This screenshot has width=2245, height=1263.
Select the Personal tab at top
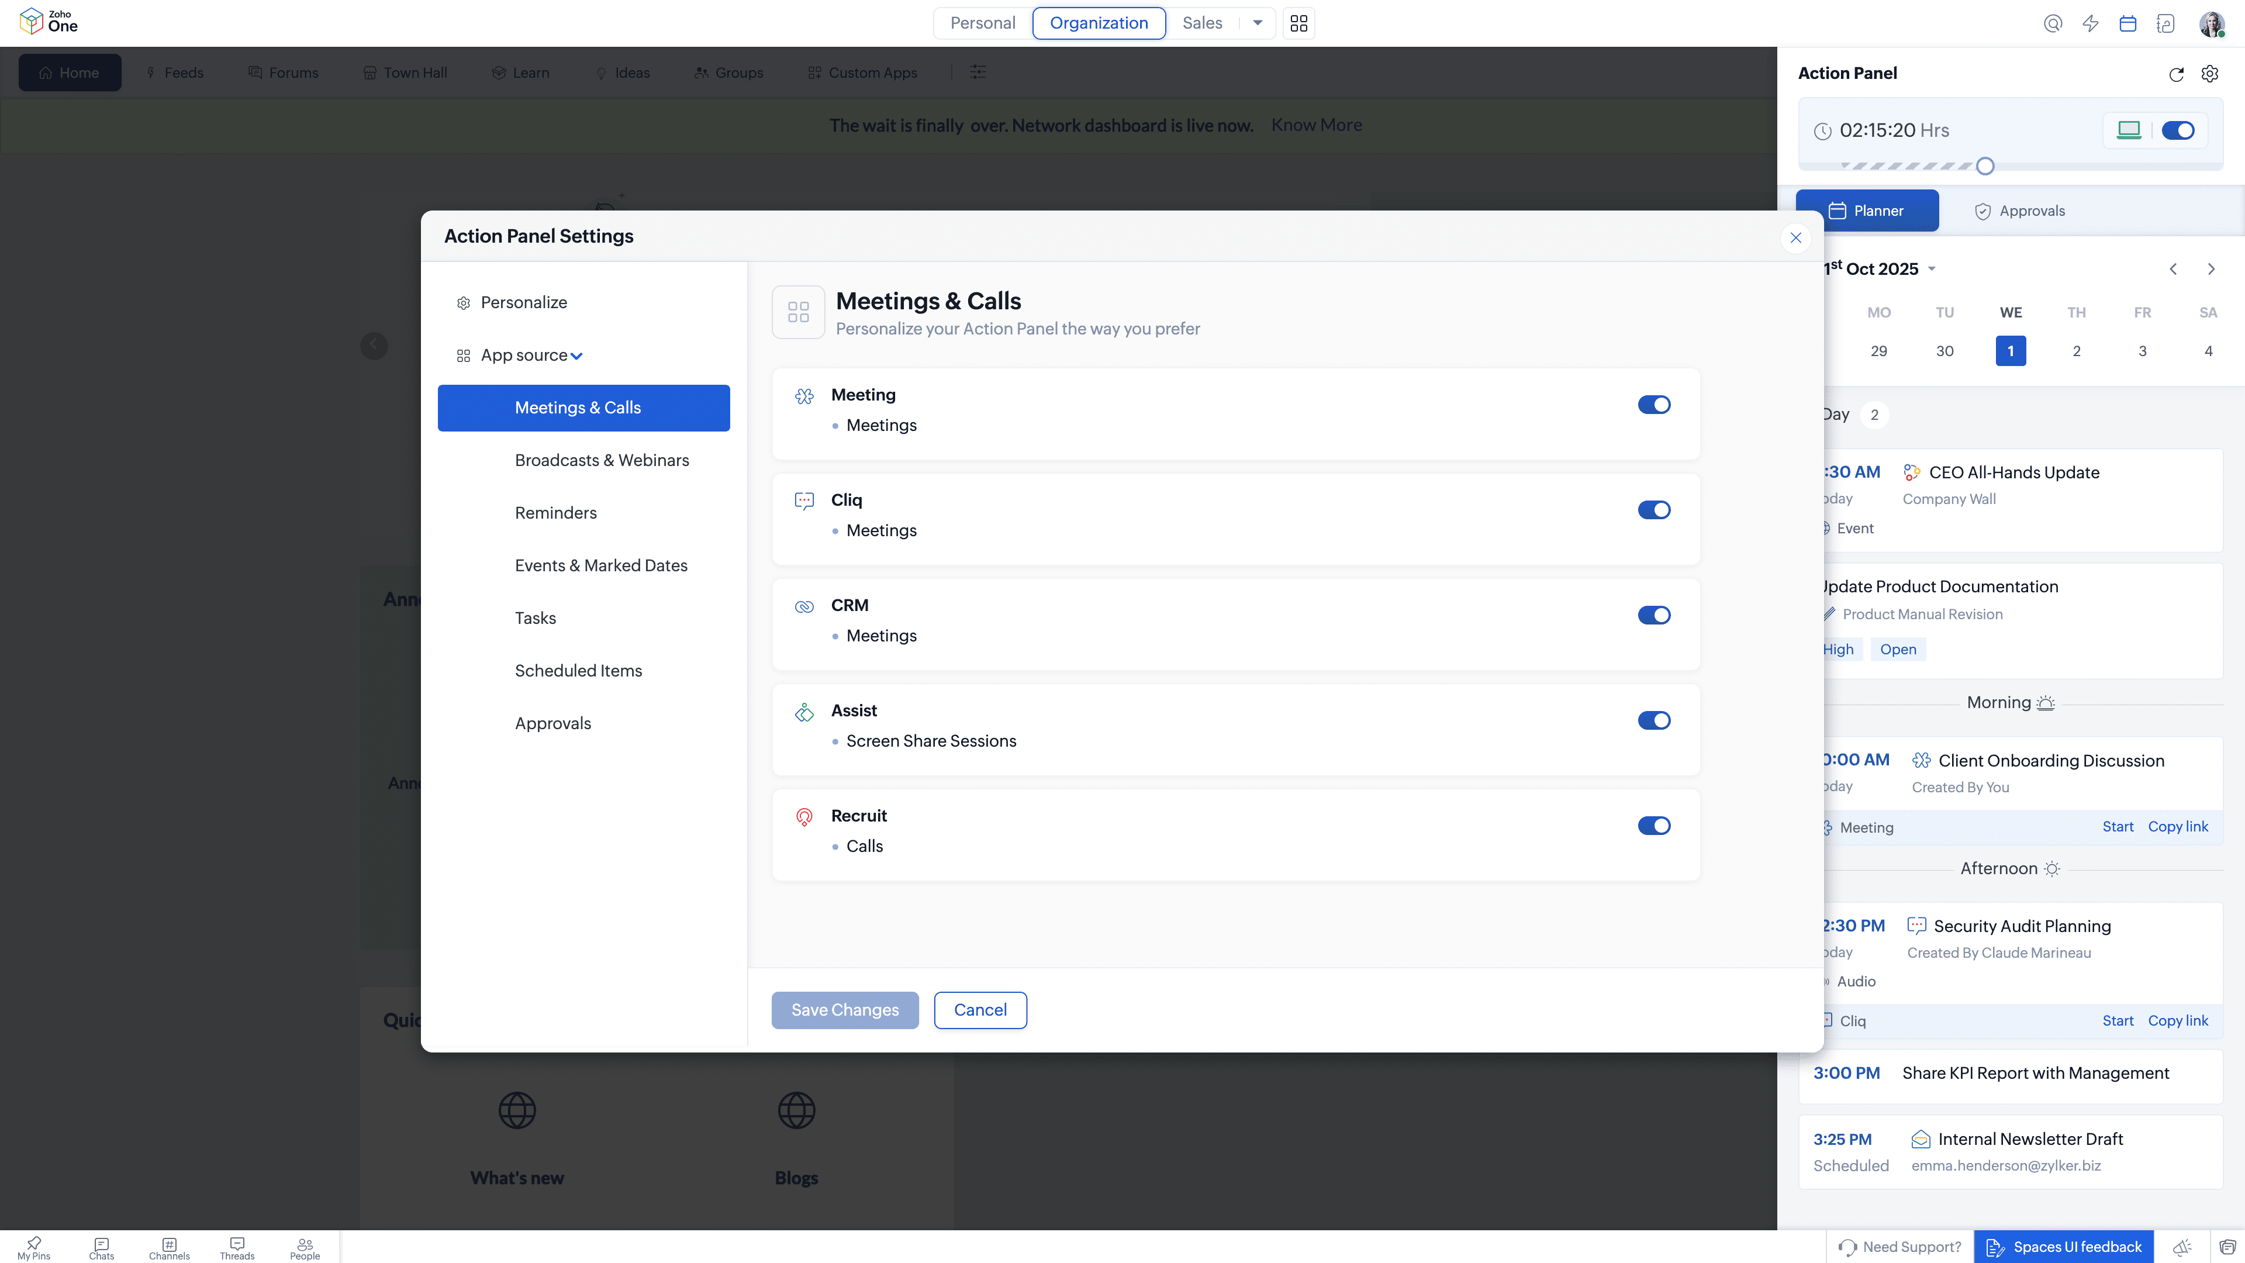982,23
